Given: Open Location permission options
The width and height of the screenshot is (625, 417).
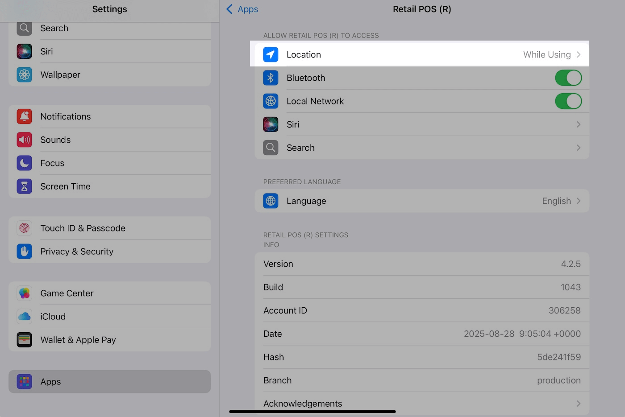Looking at the screenshot, I should [x=420, y=54].
